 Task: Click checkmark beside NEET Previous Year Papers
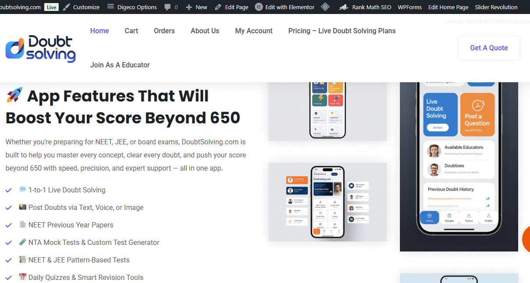pyautogui.click(x=8, y=225)
